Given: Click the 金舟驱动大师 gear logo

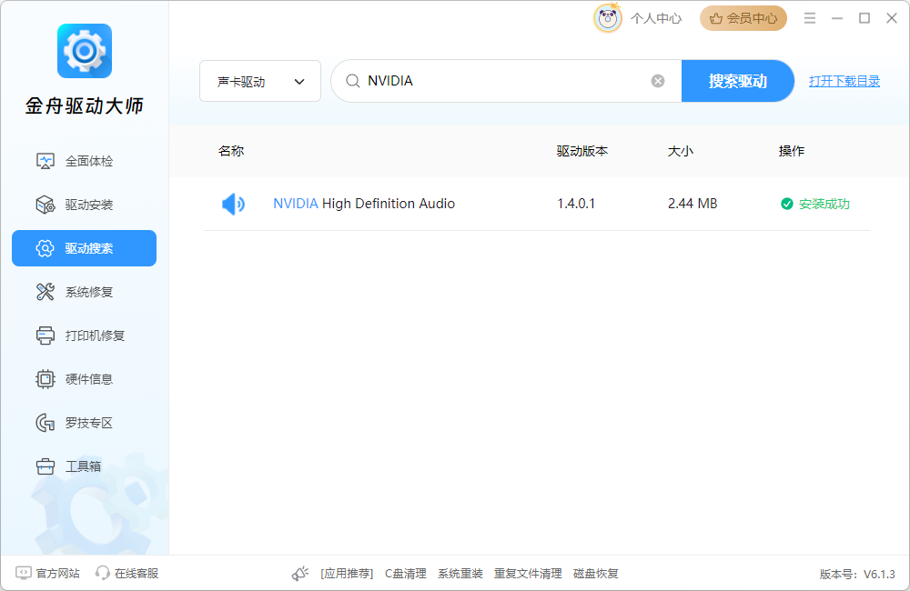Looking at the screenshot, I should 84,50.
